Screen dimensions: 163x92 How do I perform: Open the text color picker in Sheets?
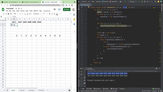[57, 14]
